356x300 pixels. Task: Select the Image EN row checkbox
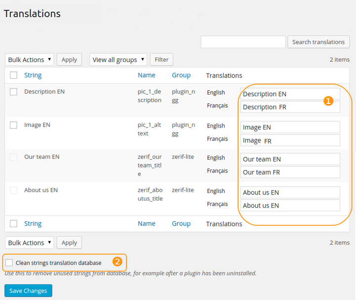14,125
